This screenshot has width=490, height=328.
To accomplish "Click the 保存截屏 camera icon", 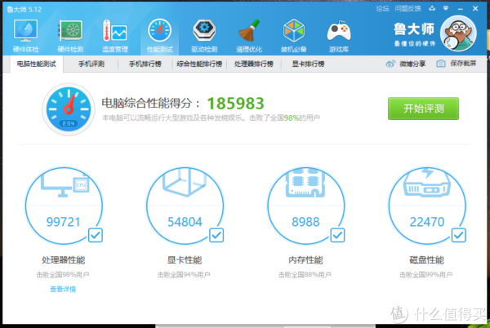I will pyautogui.click(x=441, y=64).
